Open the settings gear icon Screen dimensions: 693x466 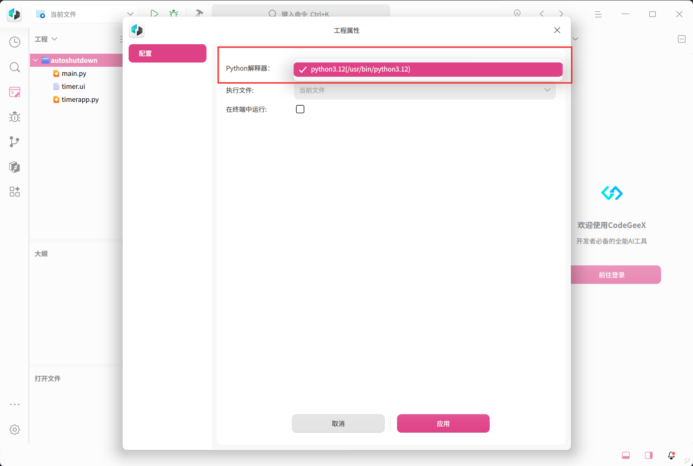(x=15, y=430)
